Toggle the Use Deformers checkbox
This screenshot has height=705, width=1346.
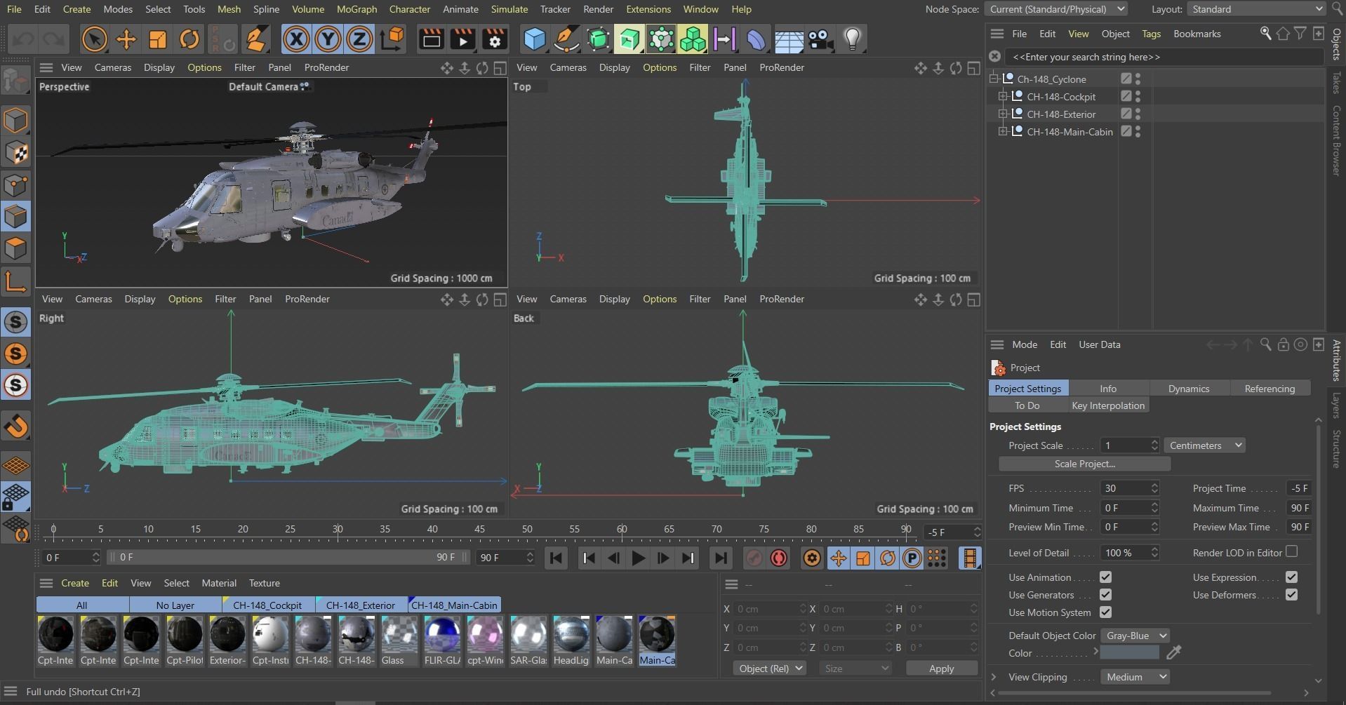1291,595
